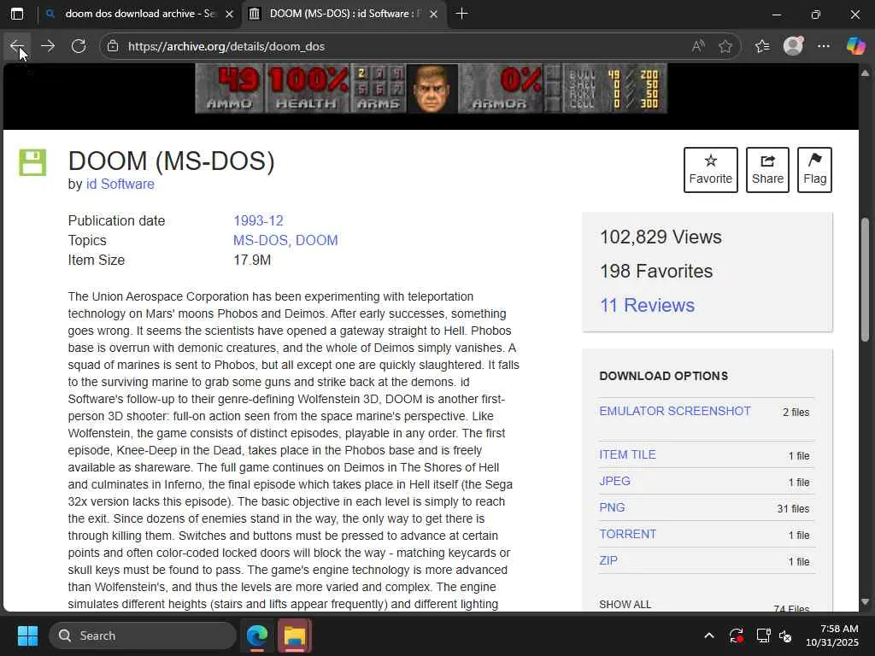Screen dimensions: 875x656
Task: Open Microsoft Edge from the taskbar
Action: pyautogui.click(x=257, y=635)
